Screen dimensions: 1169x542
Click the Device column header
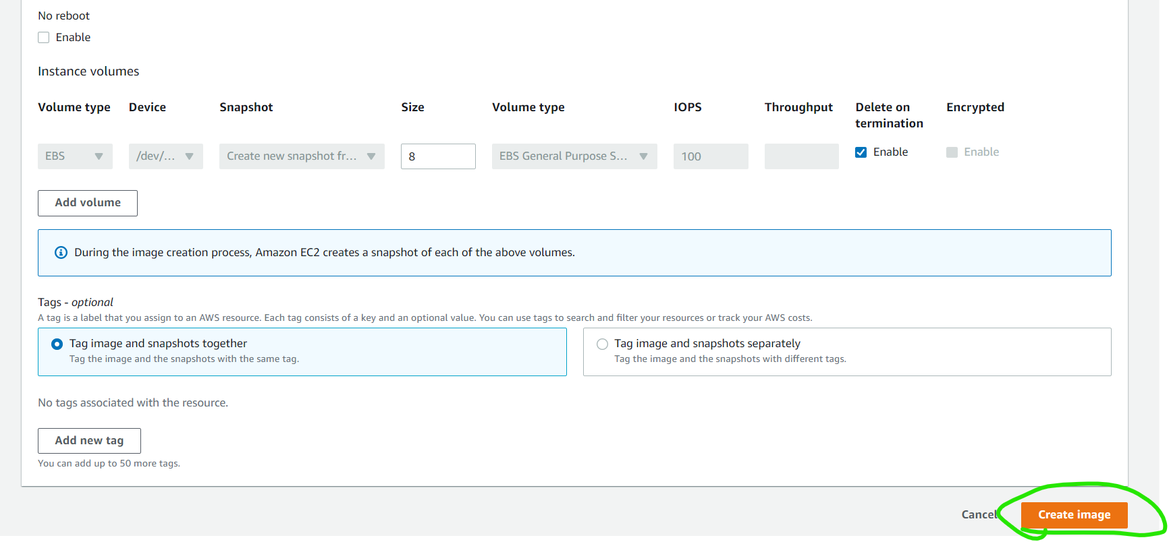147,107
